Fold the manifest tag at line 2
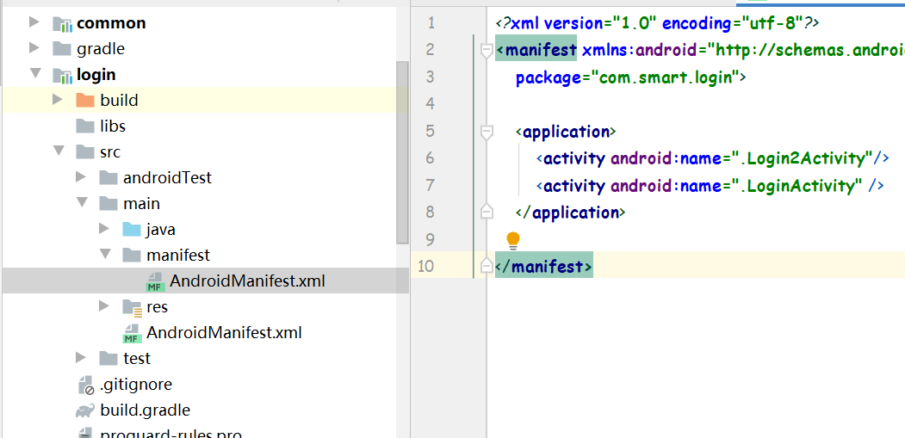The image size is (905, 438). [487, 51]
